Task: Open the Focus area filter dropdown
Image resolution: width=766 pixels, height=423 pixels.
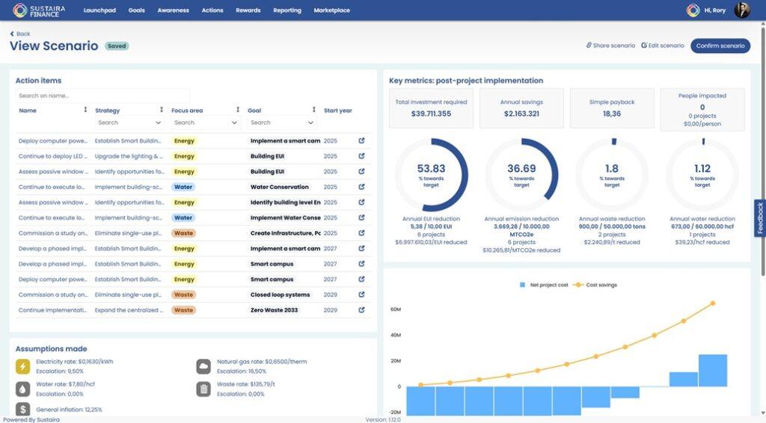Action: [206, 123]
